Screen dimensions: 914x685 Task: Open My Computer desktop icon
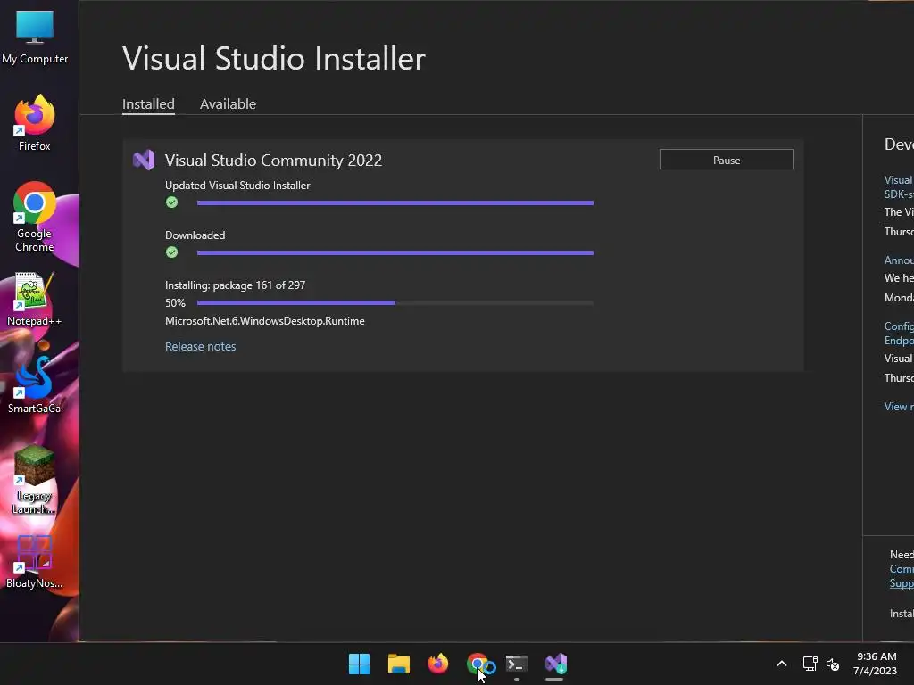pyautogui.click(x=35, y=36)
